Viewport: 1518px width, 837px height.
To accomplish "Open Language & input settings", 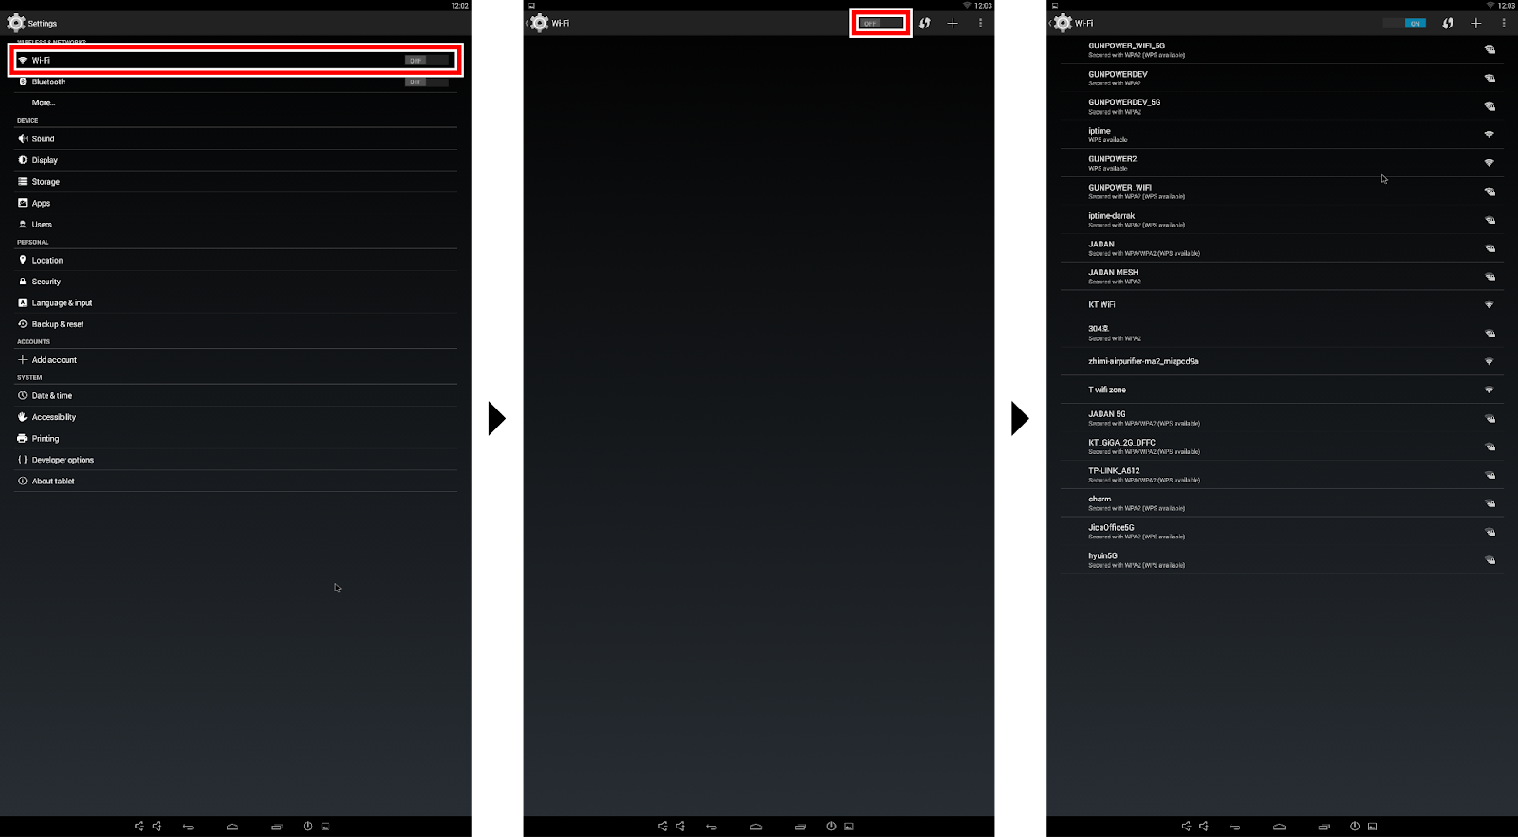I will 235,303.
